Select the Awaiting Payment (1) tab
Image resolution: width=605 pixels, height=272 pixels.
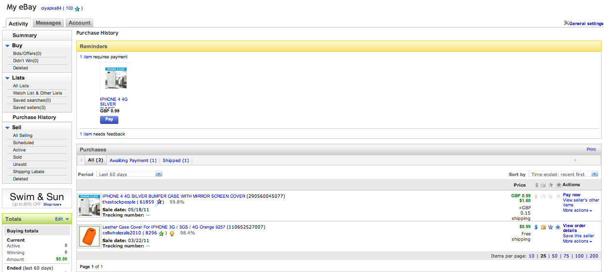click(x=133, y=160)
